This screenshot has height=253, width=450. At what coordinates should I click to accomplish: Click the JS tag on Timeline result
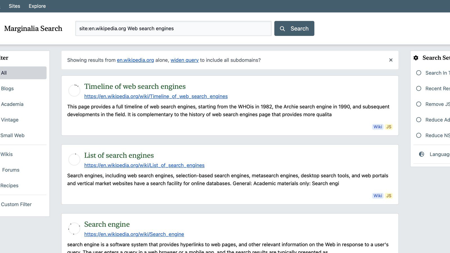click(389, 127)
